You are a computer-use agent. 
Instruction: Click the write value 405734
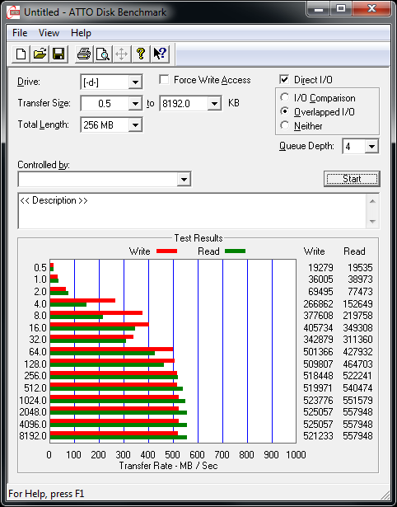click(x=318, y=328)
